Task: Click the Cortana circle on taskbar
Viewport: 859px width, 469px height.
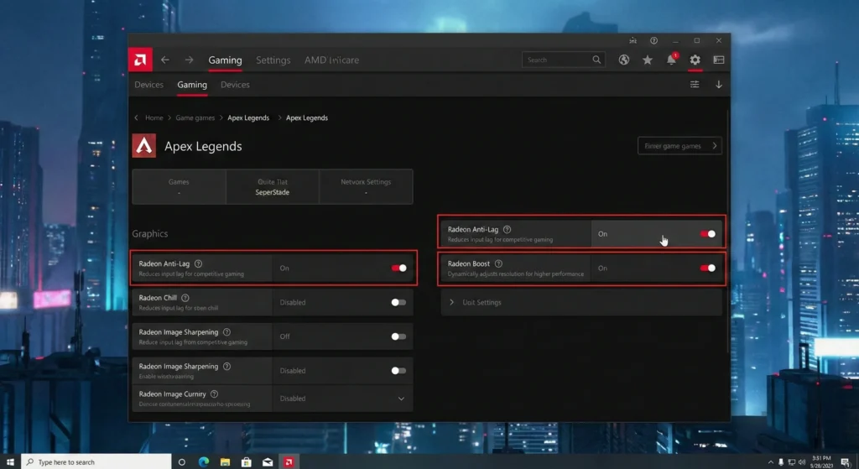Action: (182, 462)
